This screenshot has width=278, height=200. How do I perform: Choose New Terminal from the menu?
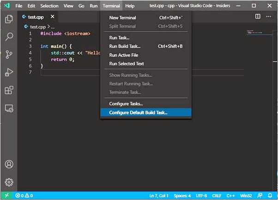click(x=146, y=18)
